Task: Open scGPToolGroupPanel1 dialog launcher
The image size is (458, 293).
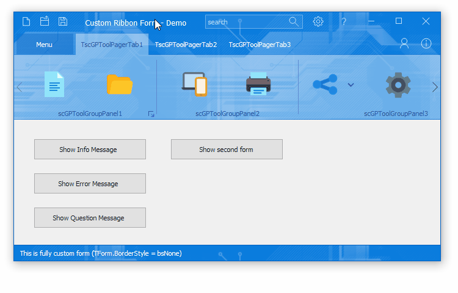Action: pos(151,114)
